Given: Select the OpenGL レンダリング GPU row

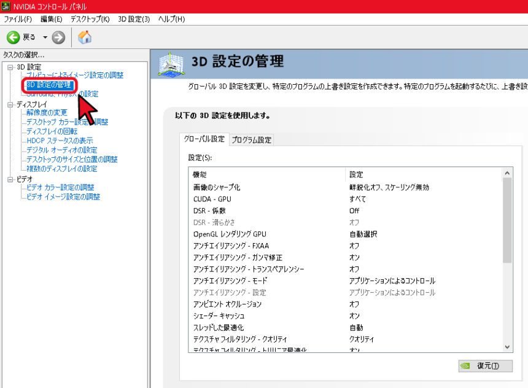Looking at the screenshot, I should [x=346, y=234].
